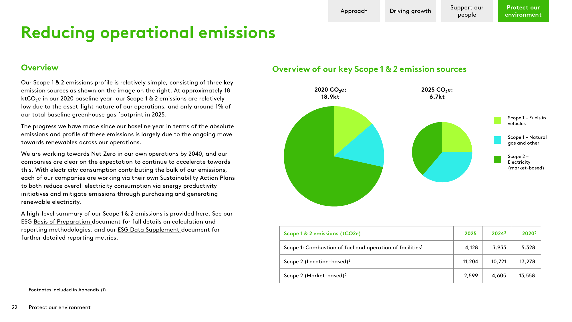Screen dimensions: 572x322
Task: Click the Footnotes included in Appendix (i) note
Action: (x=67, y=290)
